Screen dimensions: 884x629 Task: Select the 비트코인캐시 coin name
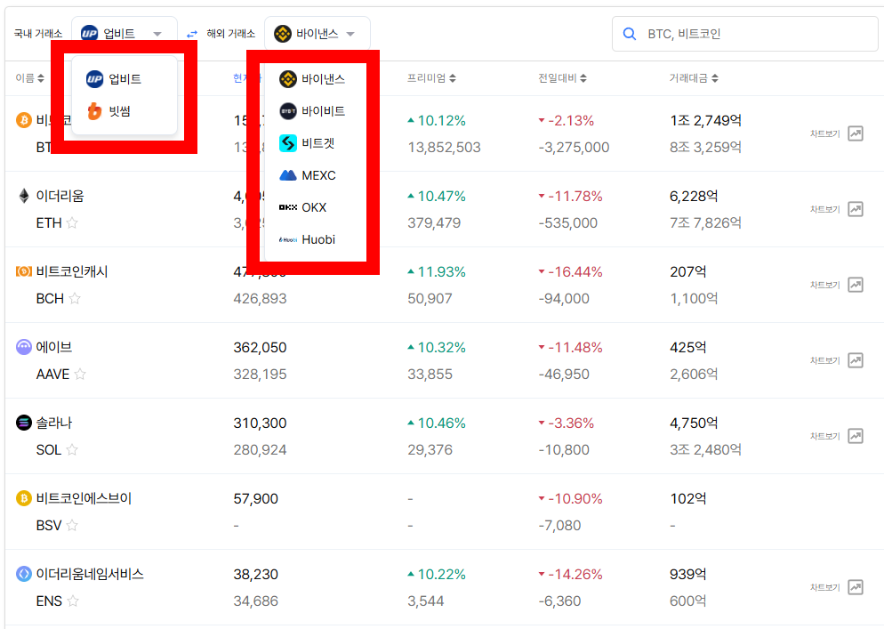pos(72,271)
